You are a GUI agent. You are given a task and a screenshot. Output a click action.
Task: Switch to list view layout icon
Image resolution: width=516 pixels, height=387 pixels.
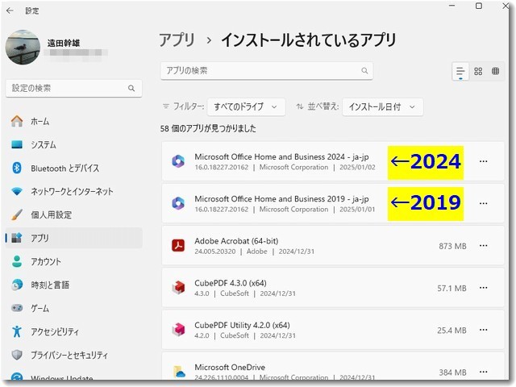tap(460, 72)
